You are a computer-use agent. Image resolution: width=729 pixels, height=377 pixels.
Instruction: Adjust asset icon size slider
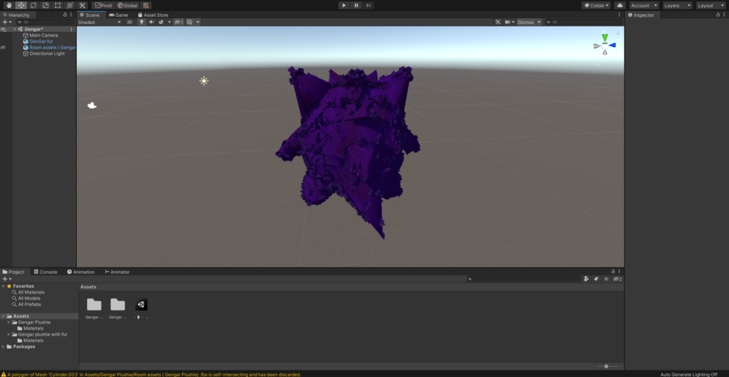tap(606, 366)
